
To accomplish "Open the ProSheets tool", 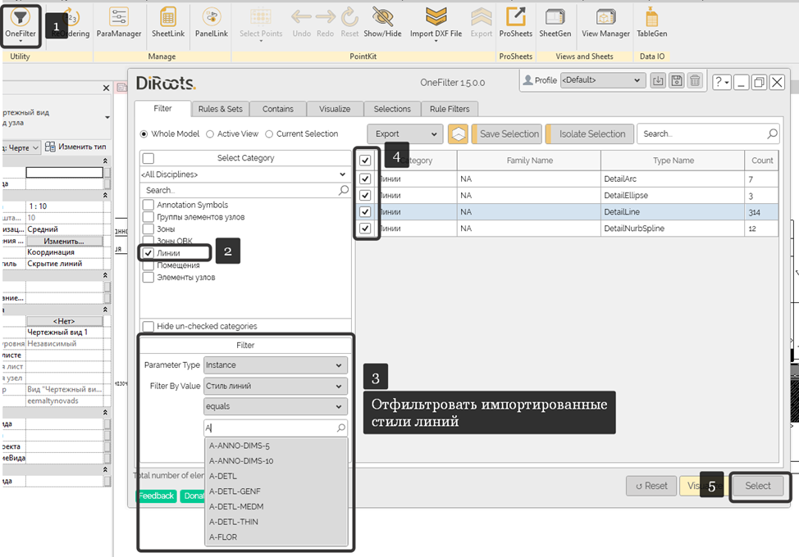I will [516, 24].
